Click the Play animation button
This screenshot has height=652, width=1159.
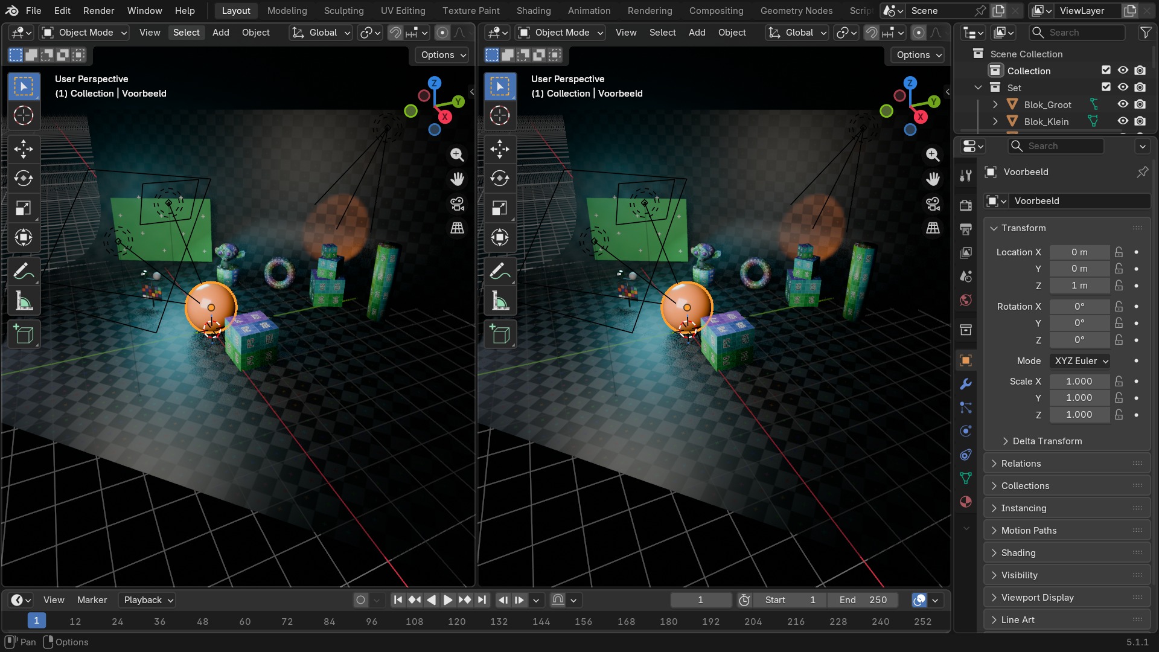pyautogui.click(x=448, y=600)
